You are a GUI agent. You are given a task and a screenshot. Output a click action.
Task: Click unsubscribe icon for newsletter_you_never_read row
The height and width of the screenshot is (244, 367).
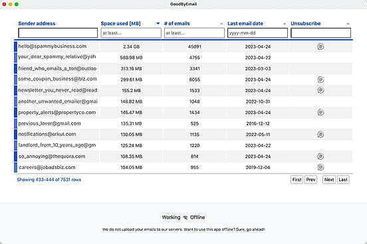(x=320, y=90)
